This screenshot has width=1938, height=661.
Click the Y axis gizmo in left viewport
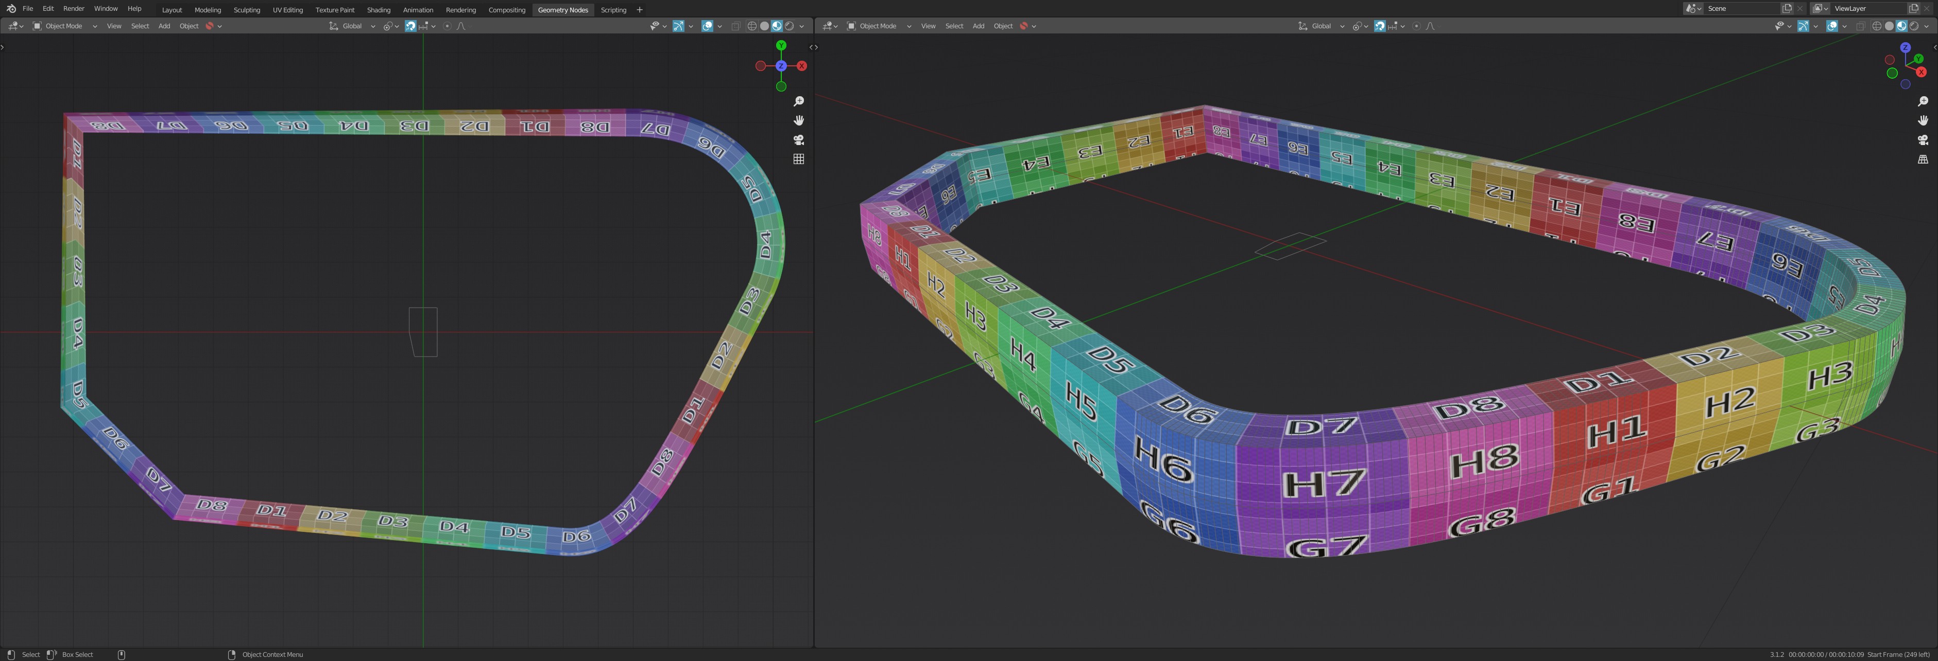tap(781, 46)
